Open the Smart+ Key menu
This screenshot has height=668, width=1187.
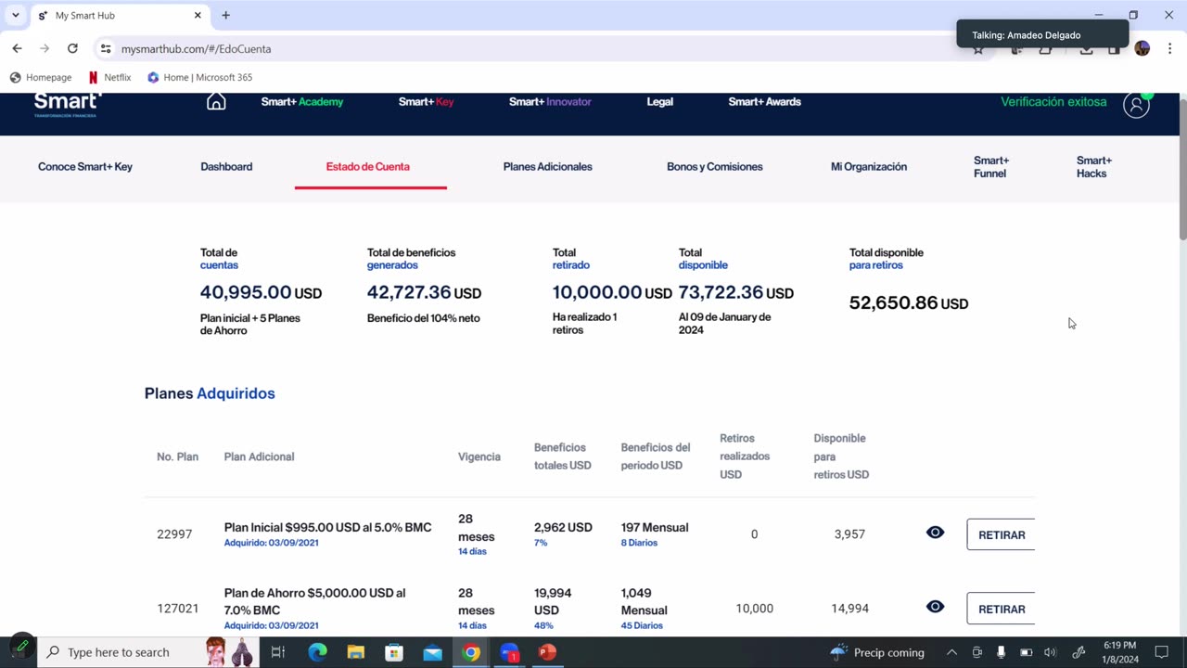(x=426, y=102)
